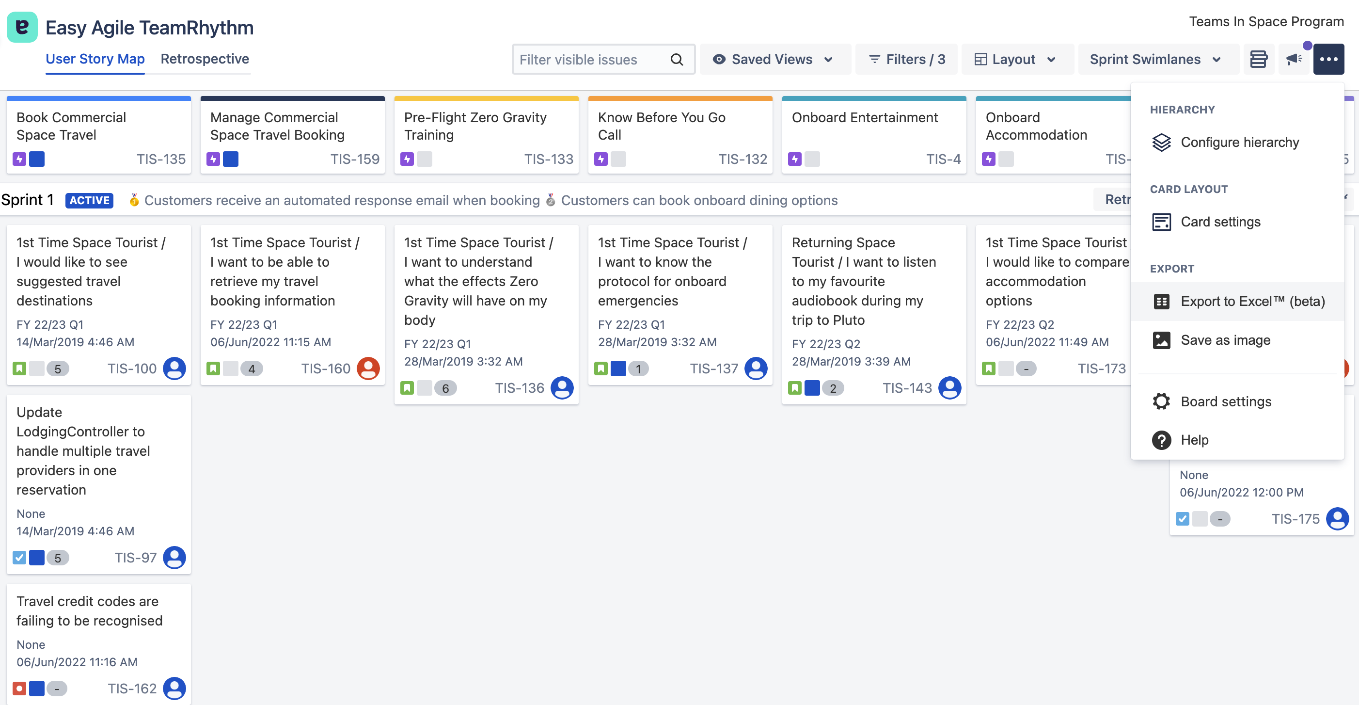Focus the Filter visible issues field
This screenshot has width=1359, height=705.
(591, 60)
